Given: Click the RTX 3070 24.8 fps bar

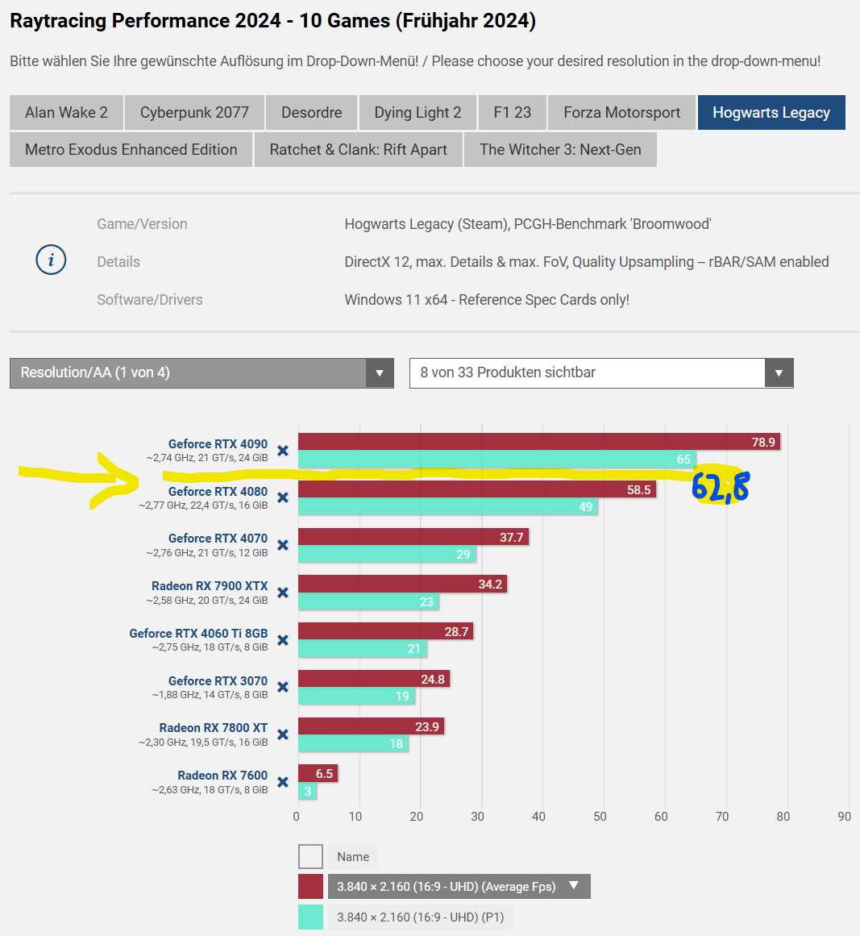Looking at the screenshot, I should coord(374,679).
